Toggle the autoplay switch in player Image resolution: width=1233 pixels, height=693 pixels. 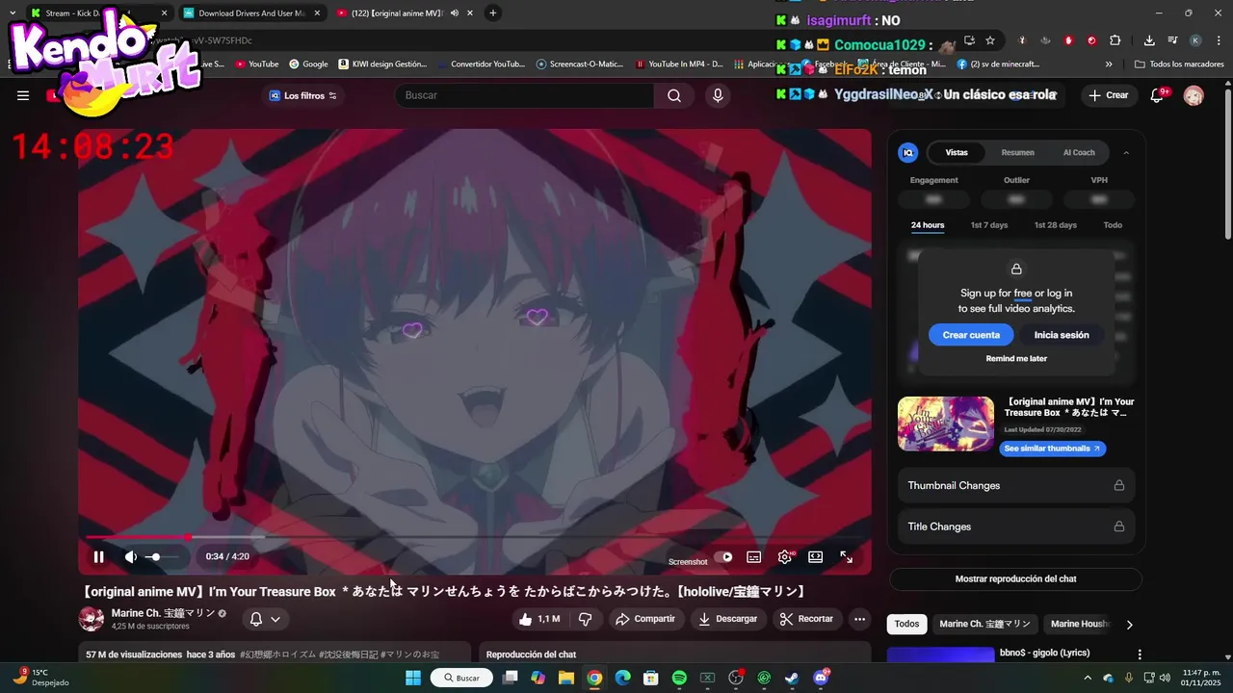[x=722, y=556]
